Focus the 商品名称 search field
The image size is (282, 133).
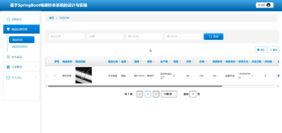pyautogui.click(x=67, y=36)
